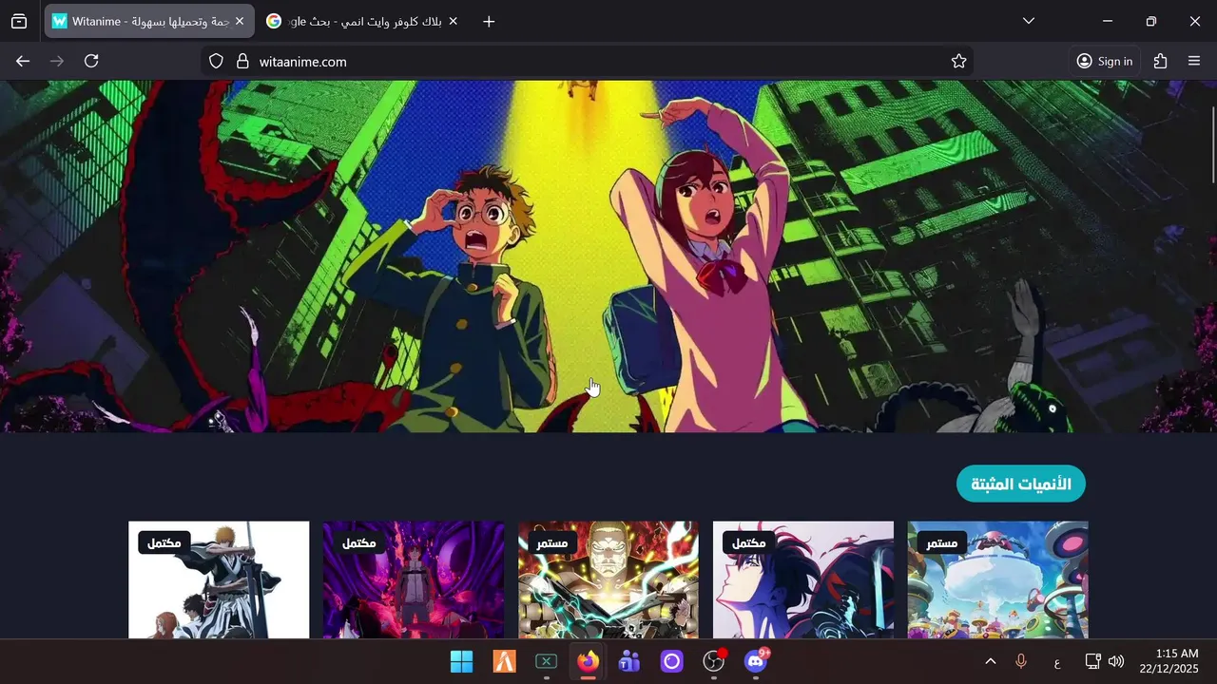Open the colorful sky island anime card
Viewport: 1217px width, 684px height.
998,579
